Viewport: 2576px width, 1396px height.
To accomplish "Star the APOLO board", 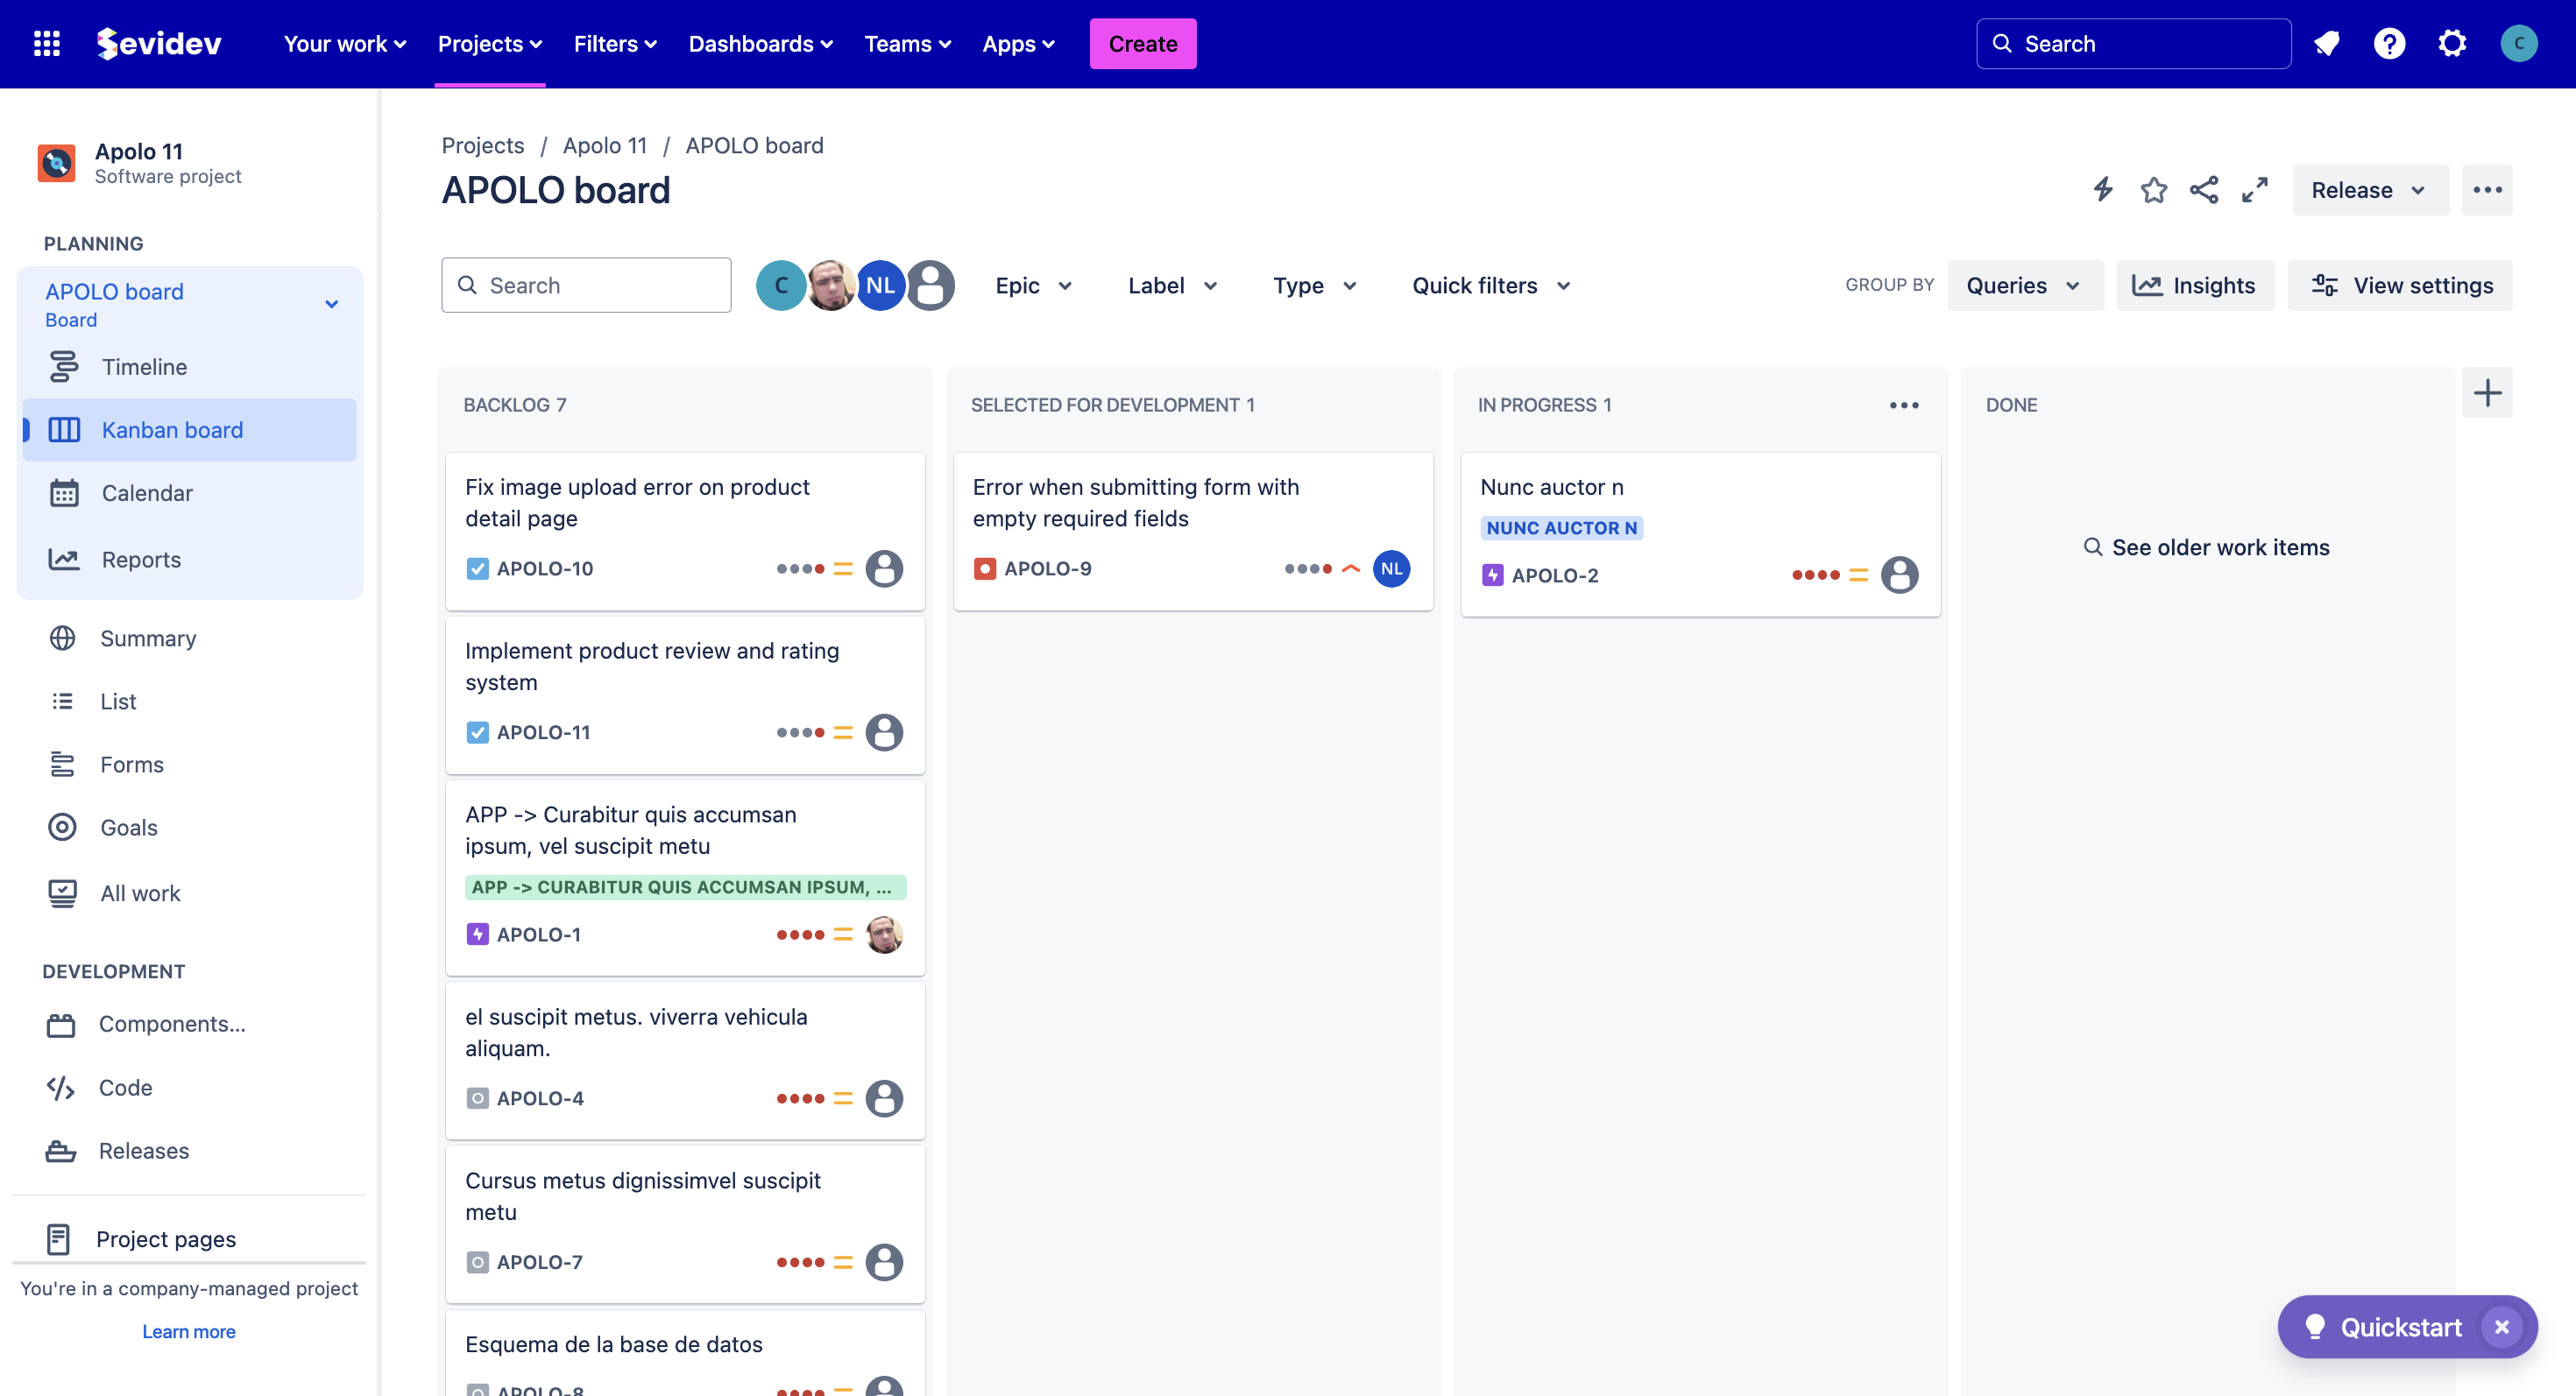I will click(x=2154, y=190).
